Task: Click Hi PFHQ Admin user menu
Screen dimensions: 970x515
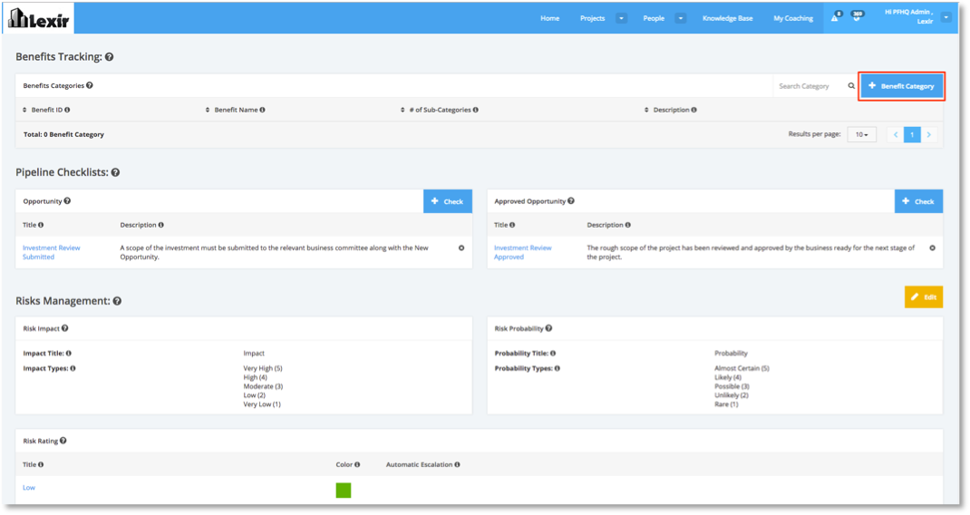Action: coord(908,16)
